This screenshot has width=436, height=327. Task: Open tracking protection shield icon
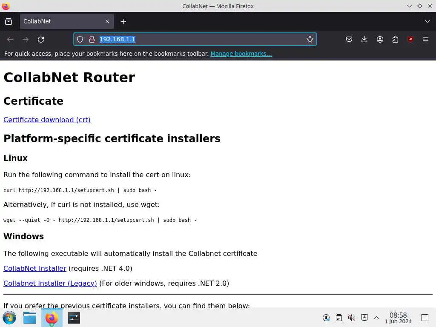80,39
